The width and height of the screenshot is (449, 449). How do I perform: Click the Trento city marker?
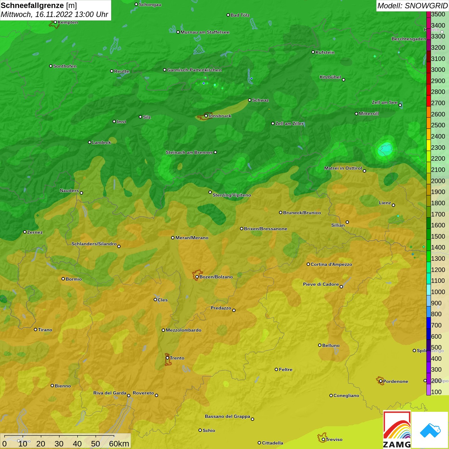[167, 358]
